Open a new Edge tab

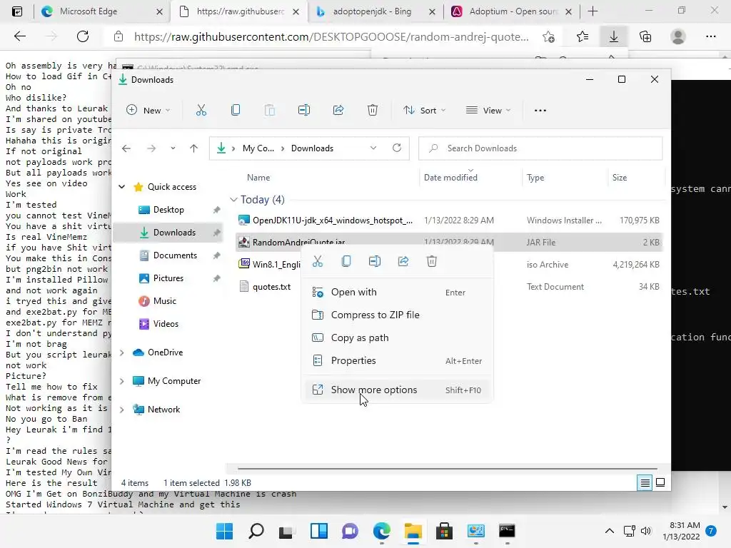pos(593,11)
